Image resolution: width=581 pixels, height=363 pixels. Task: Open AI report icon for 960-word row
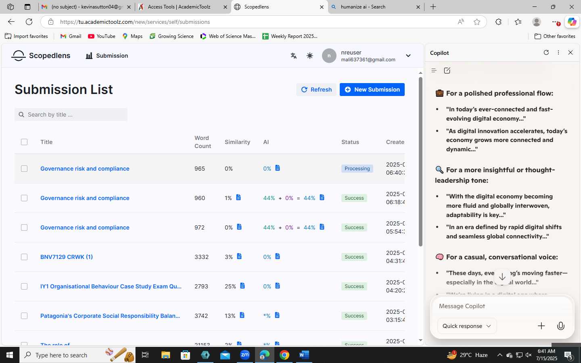(322, 197)
